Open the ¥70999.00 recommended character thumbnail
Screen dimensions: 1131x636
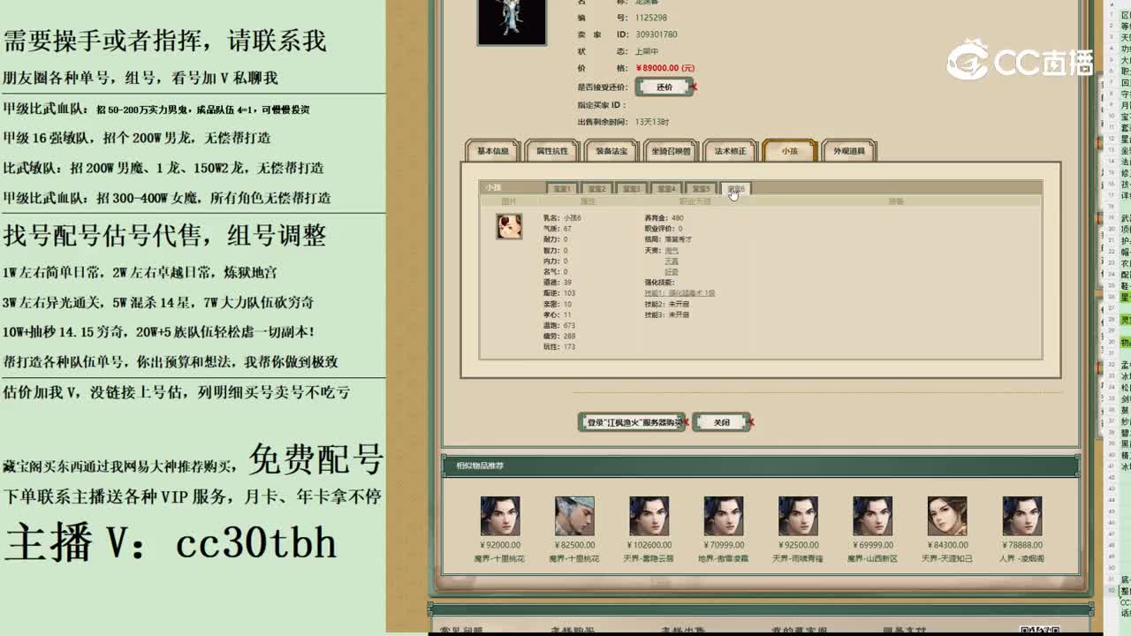pyautogui.click(x=723, y=516)
